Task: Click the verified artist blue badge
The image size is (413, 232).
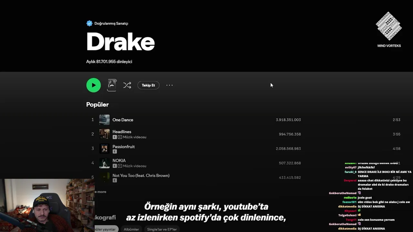Action: [89, 23]
